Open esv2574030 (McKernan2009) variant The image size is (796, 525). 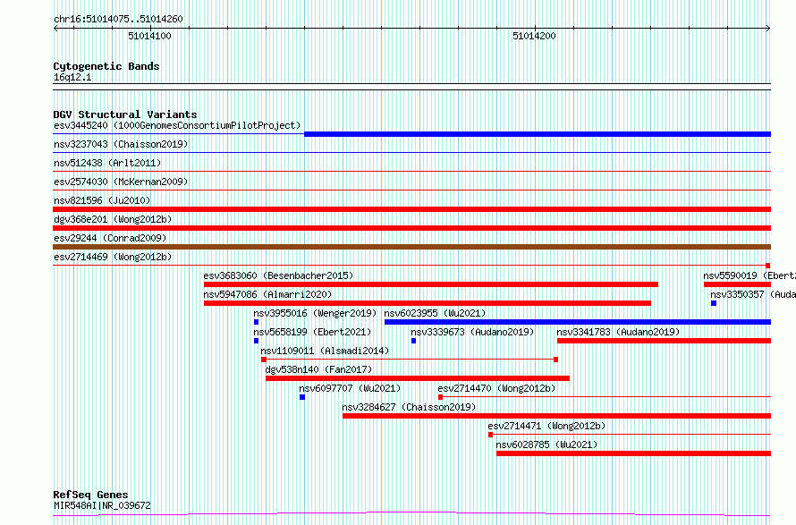[x=121, y=182]
